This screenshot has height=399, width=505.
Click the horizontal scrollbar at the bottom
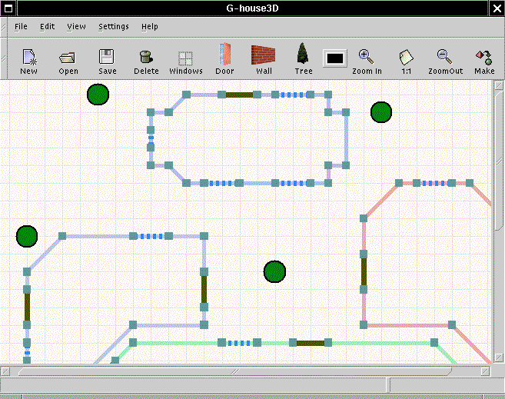point(246,371)
